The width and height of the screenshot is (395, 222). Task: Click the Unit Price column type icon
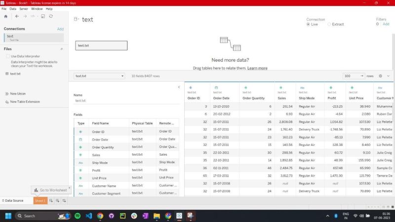pyautogui.click(x=352, y=88)
